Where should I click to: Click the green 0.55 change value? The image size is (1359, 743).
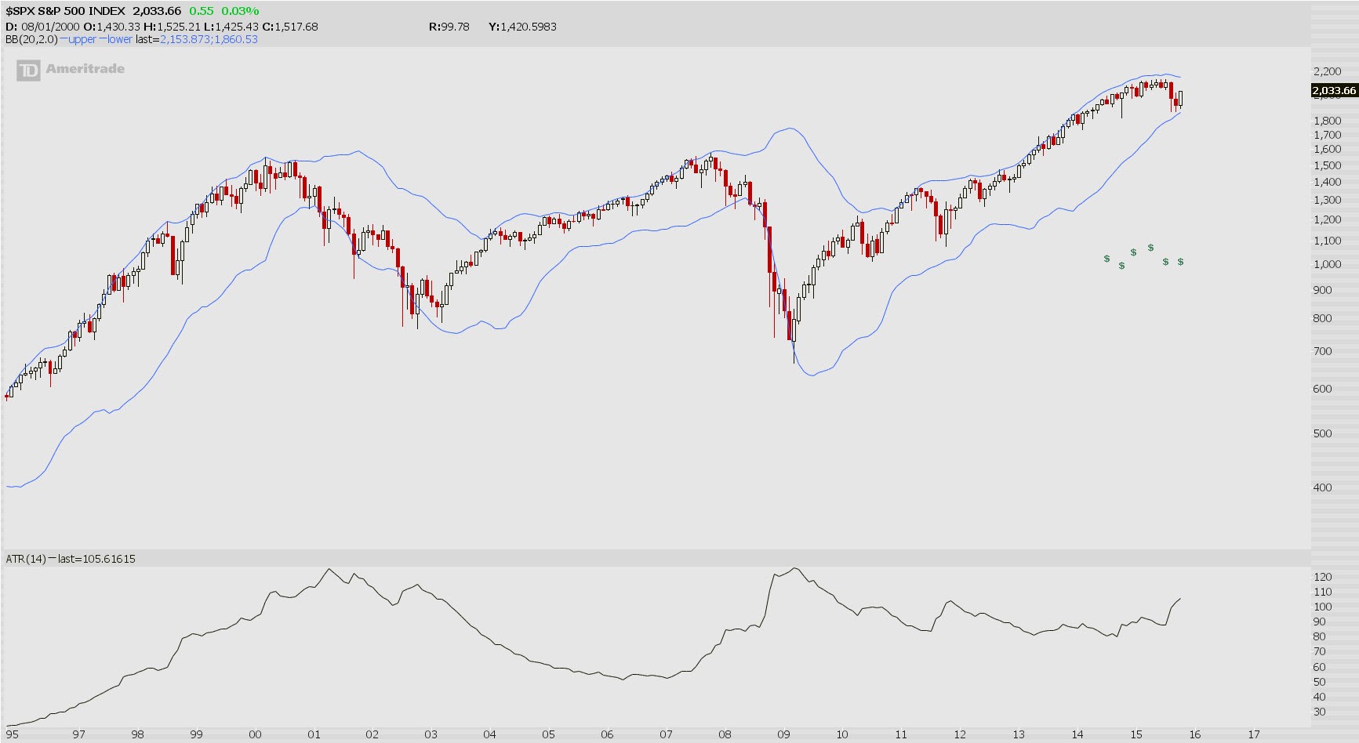pos(202,11)
